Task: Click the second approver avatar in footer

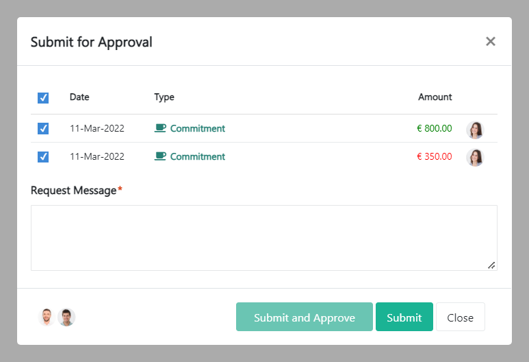Action: [x=66, y=317]
